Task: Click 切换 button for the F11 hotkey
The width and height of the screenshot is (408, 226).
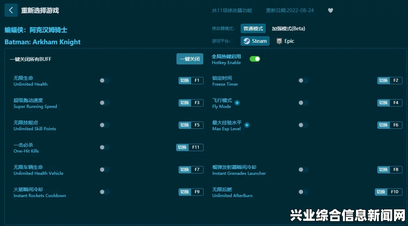Action: click(182, 148)
